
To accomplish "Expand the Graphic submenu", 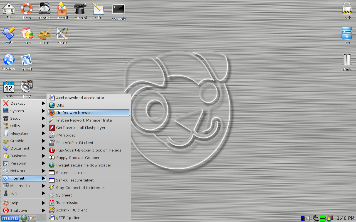I will [24, 141].
